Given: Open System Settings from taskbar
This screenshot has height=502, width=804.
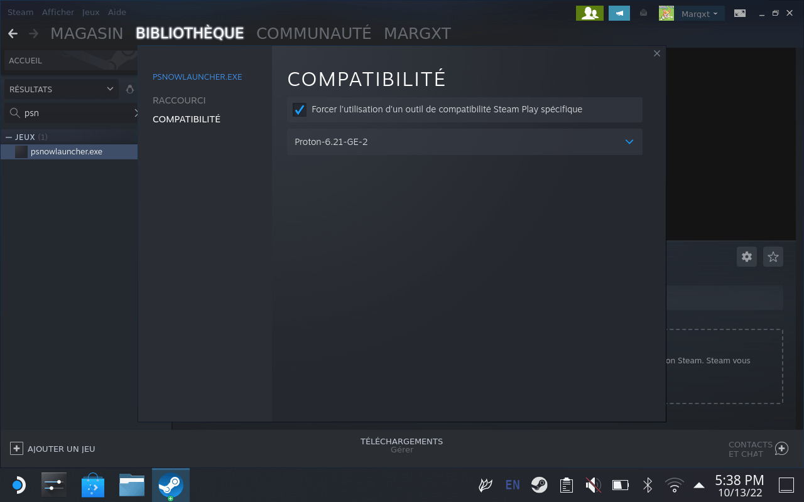Looking at the screenshot, I should 54,485.
